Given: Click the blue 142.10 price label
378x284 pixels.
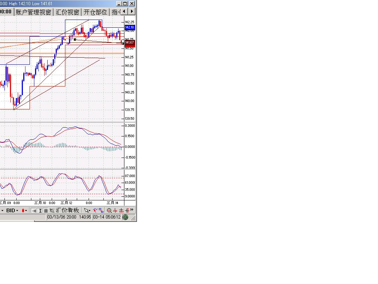Looking at the screenshot, I should (130, 27).
